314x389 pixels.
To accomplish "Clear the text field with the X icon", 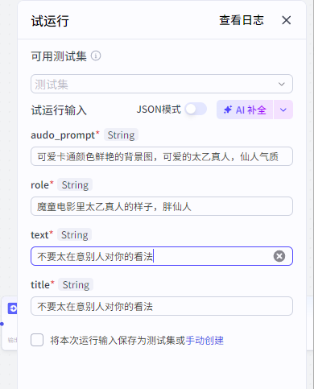I will 279,256.
